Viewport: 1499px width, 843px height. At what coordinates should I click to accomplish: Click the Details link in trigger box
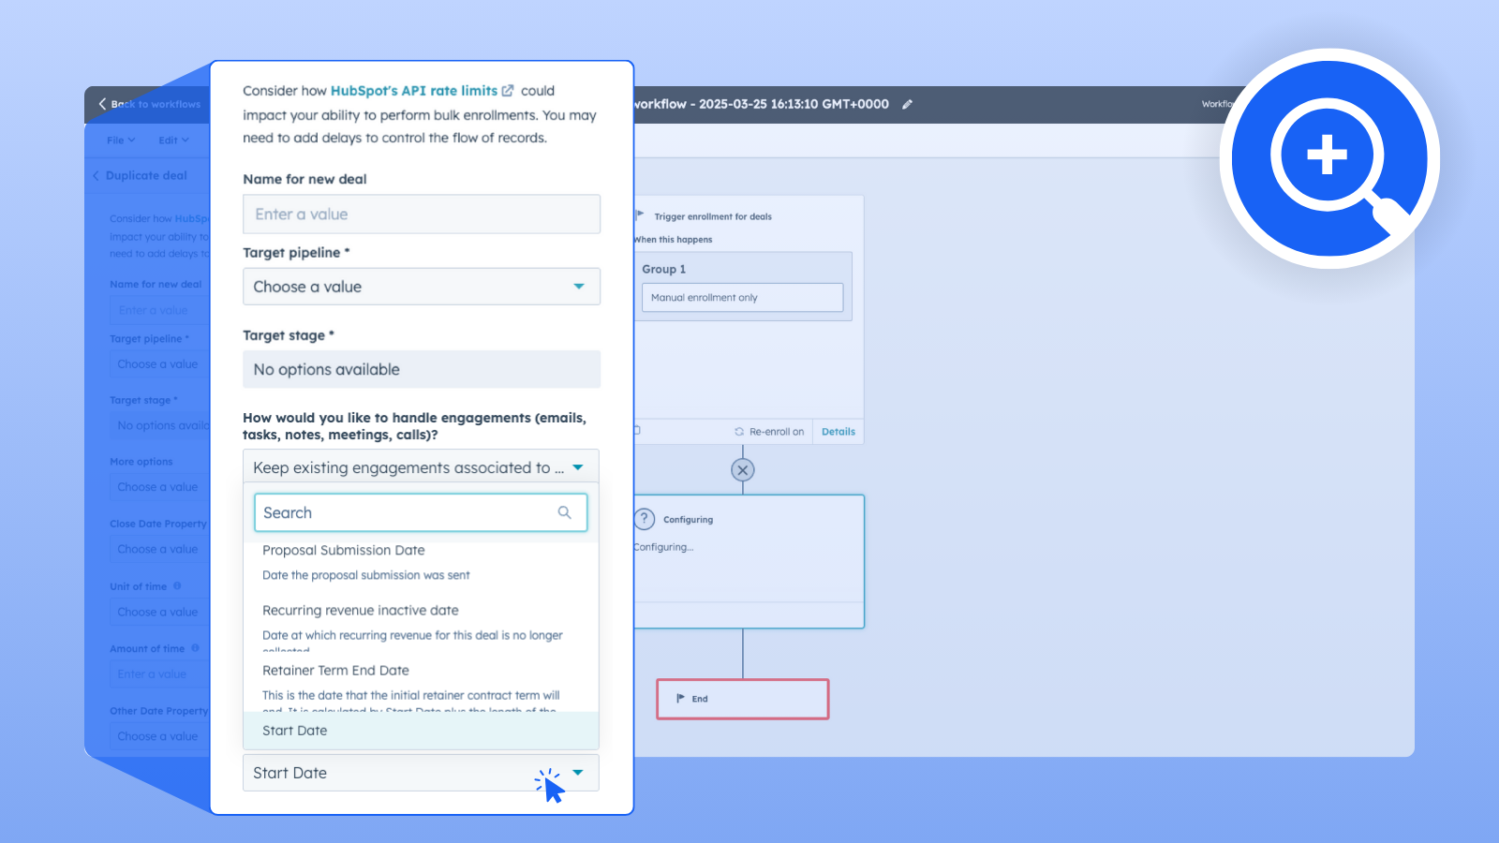838,432
